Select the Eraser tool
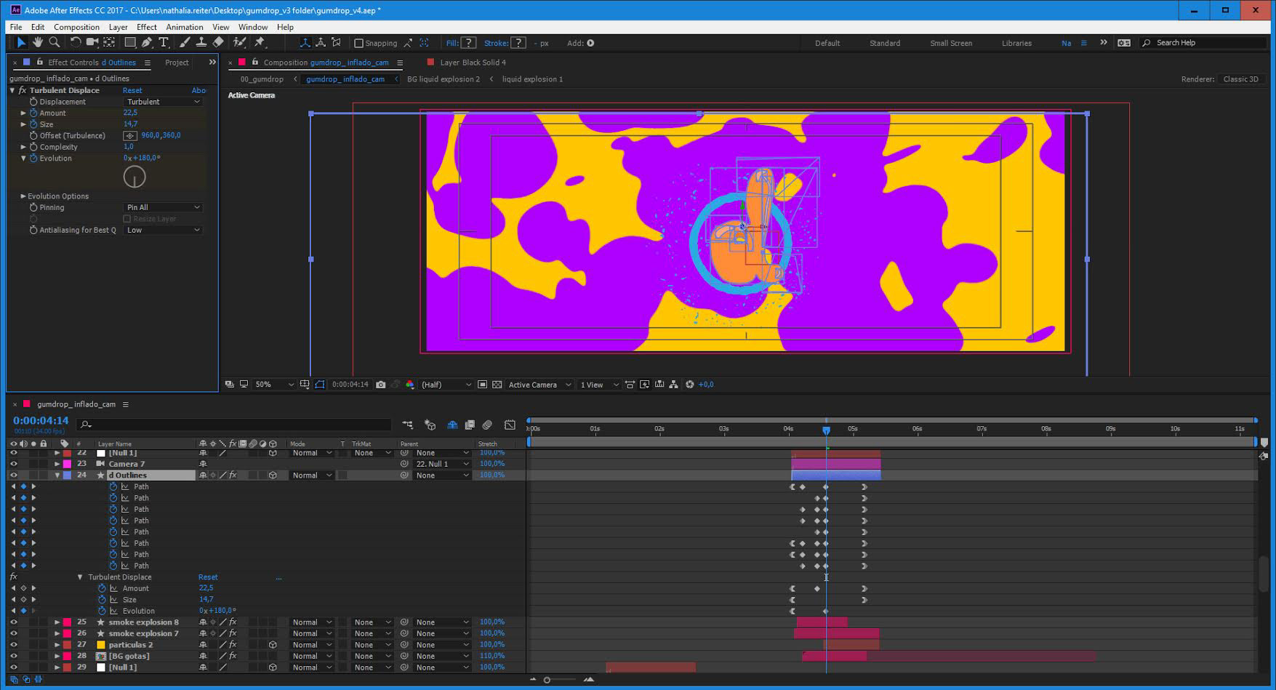The height and width of the screenshot is (690, 1276). coord(217,43)
